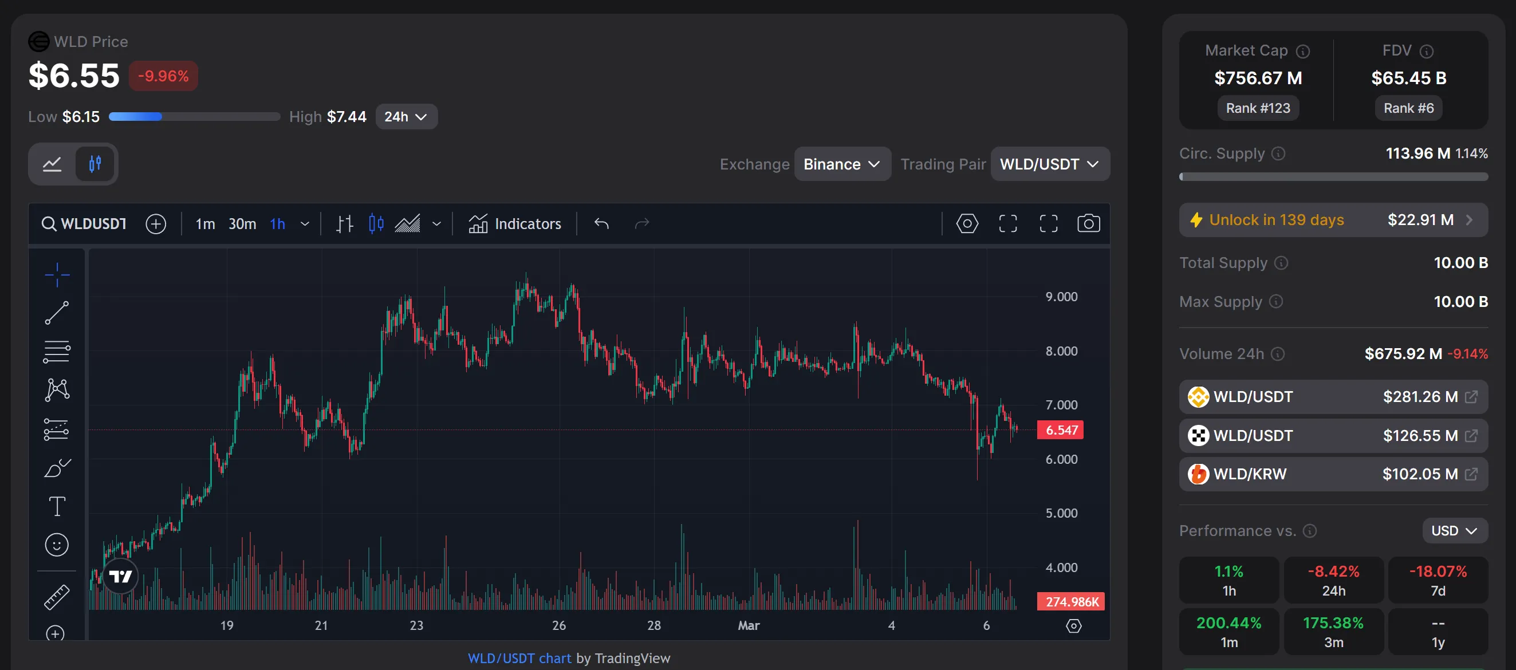Open the emoji icons tool
This screenshot has height=670, width=1516.
(x=57, y=545)
